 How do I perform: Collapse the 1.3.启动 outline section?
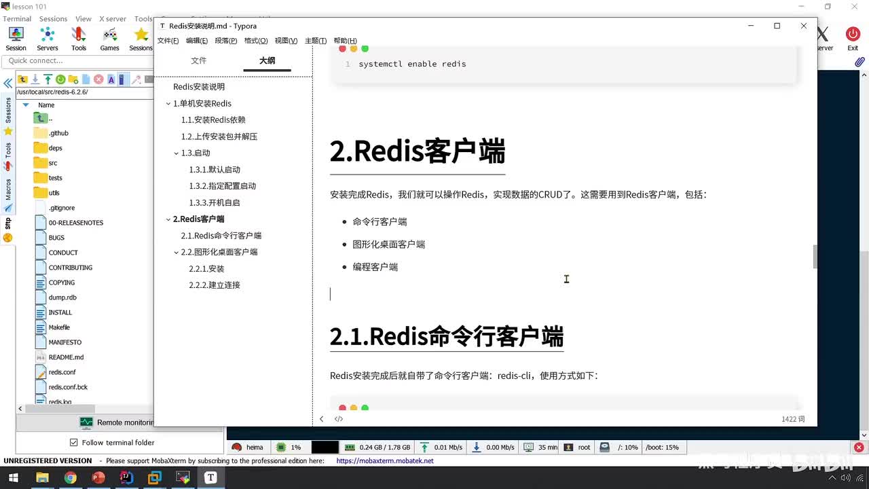pos(176,153)
